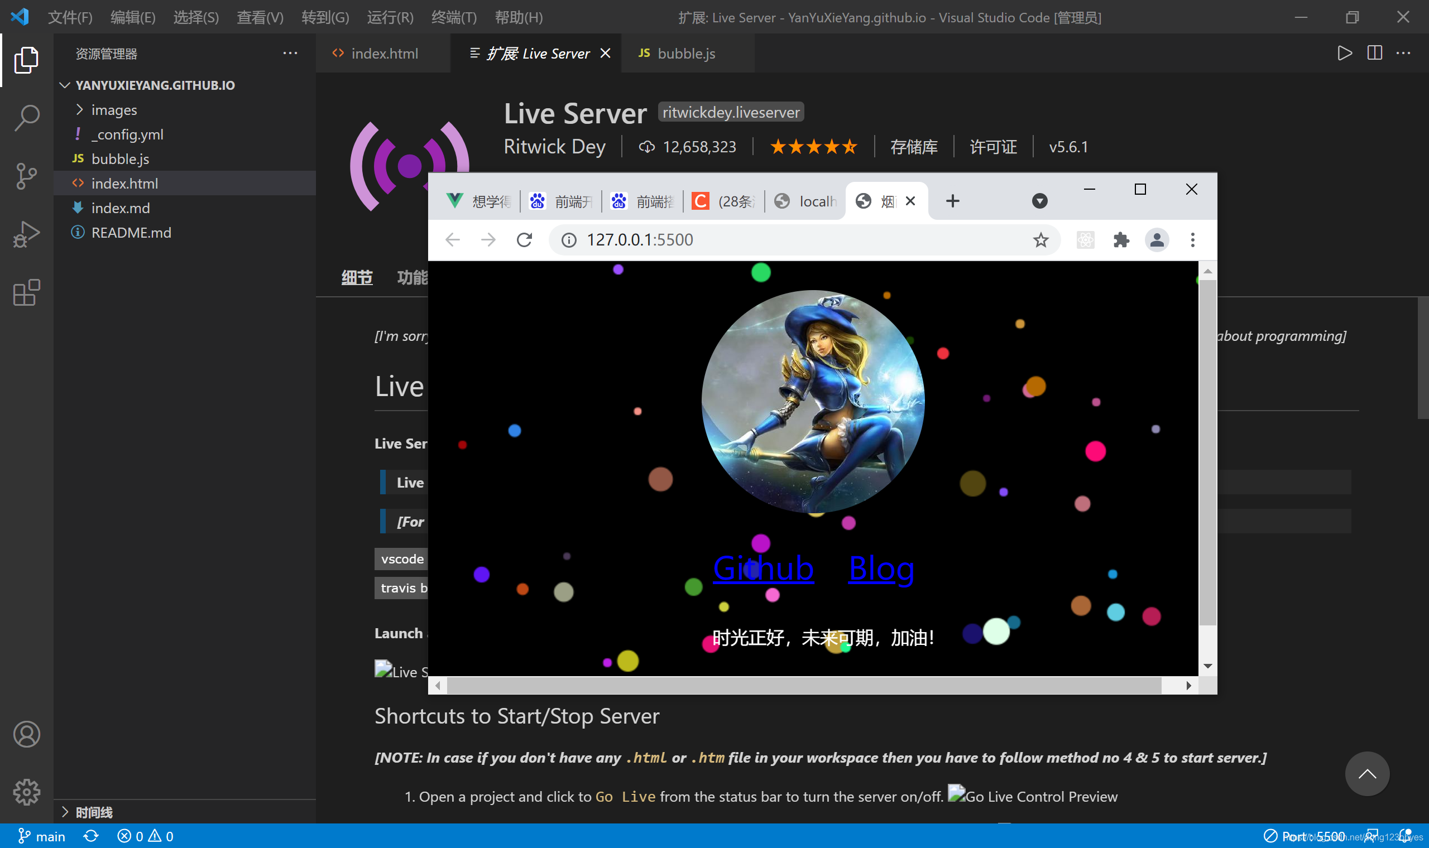Image resolution: width=1429 pixels, height=848 pixels.
Task: Open the Accounts icon in activity bar
Action: (x=26, y=734)
